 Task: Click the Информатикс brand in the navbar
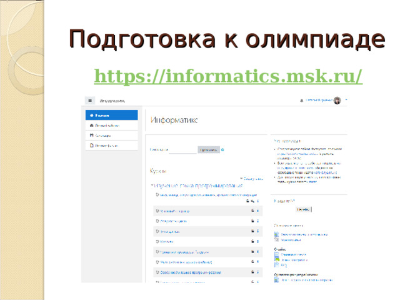112,101
